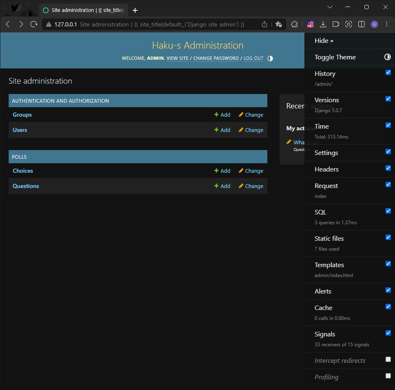Screen dimensions: 395x390
Task: Toggle admin theme icon next to Log Out
Action: click(x=270, y=59)
